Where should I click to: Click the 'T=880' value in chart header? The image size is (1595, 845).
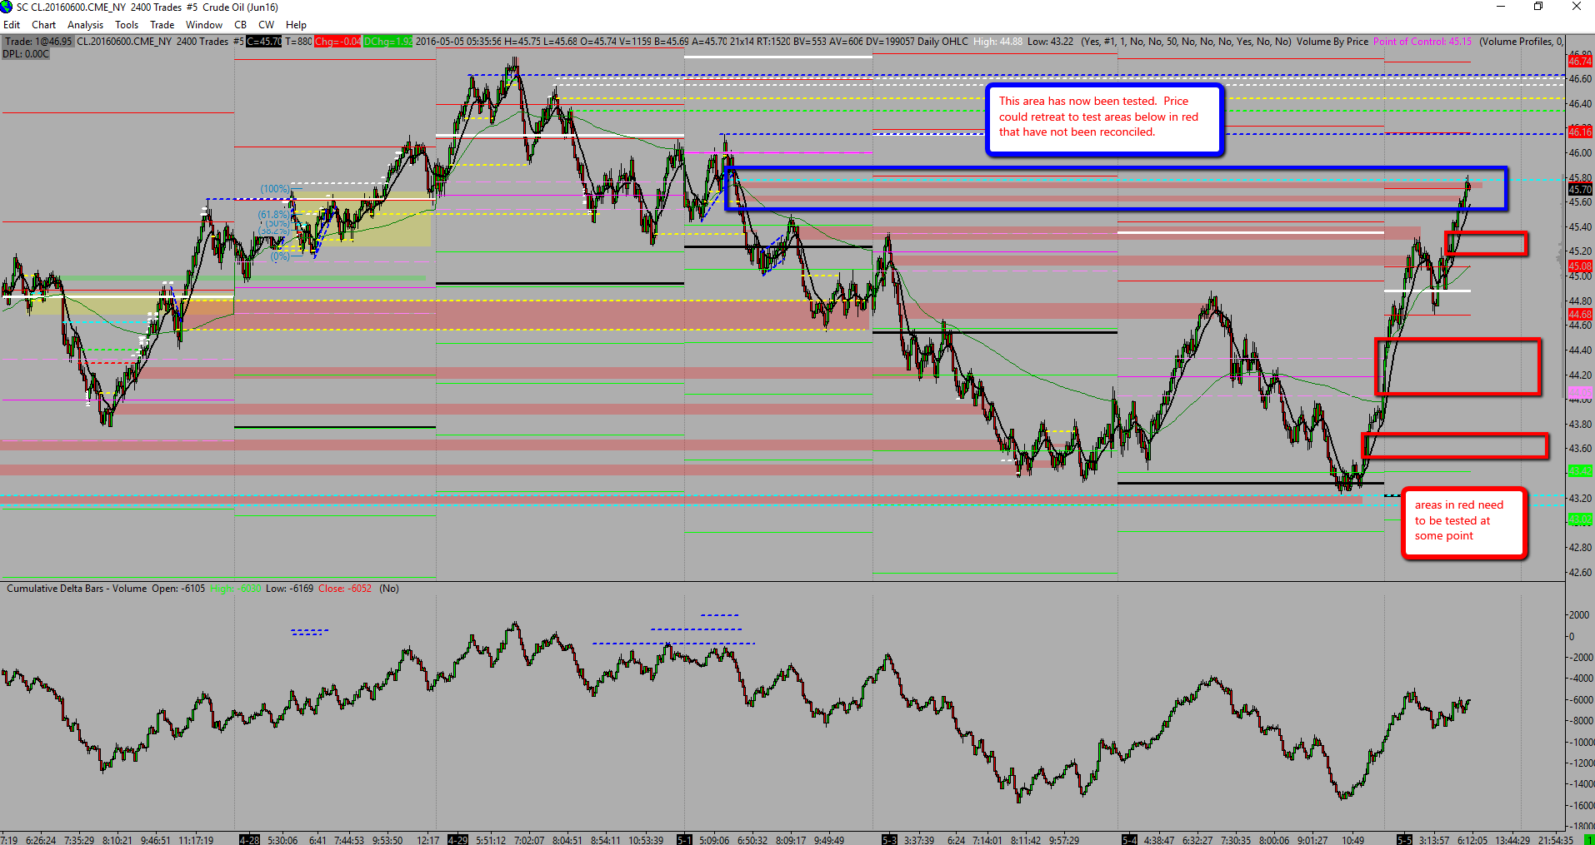298,42
